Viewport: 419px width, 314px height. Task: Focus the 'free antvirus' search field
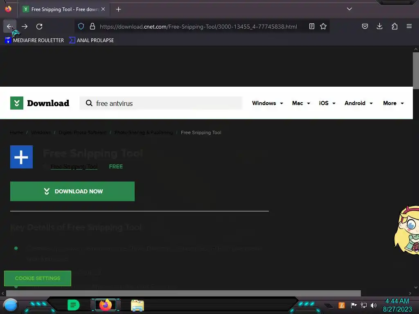point(161,103)
